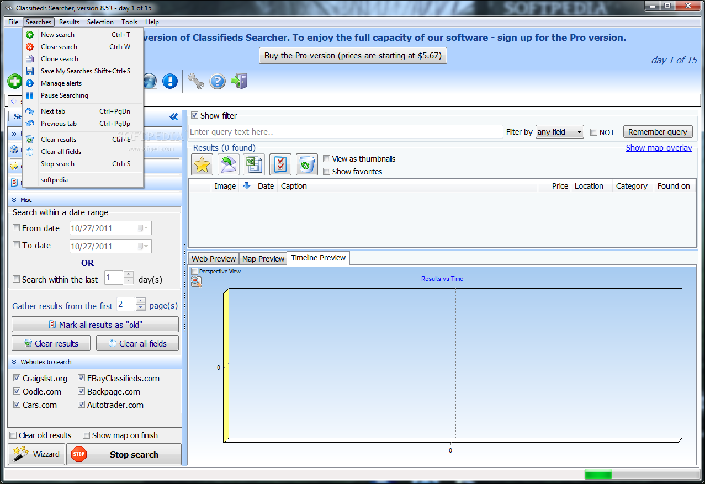Click Mark all results as "old" button
Viewport: 705px width, 484px height.
click(95, 325)
